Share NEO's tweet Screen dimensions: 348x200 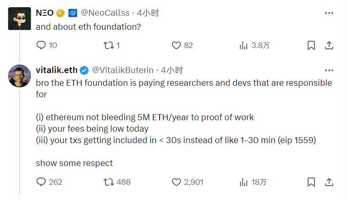329,45
